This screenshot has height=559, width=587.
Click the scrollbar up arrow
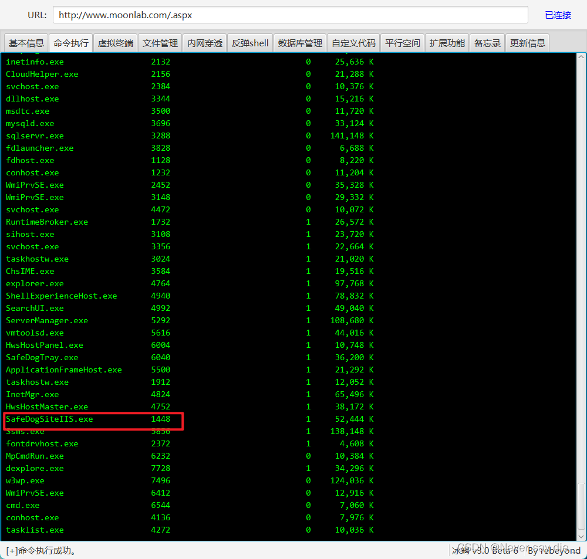coord(581,57)
